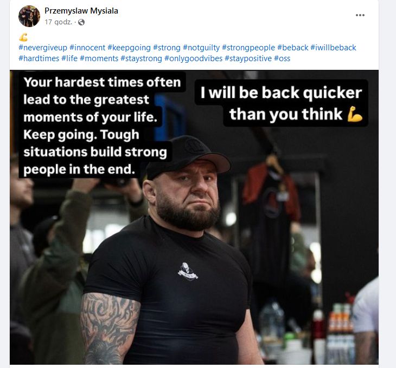396x368 pixels.
Task: Click the #life hashtag
Action: [x=69, y=58]
